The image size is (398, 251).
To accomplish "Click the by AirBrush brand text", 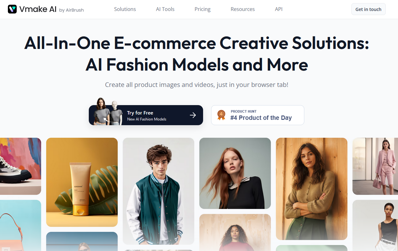I will click(71, 10).
